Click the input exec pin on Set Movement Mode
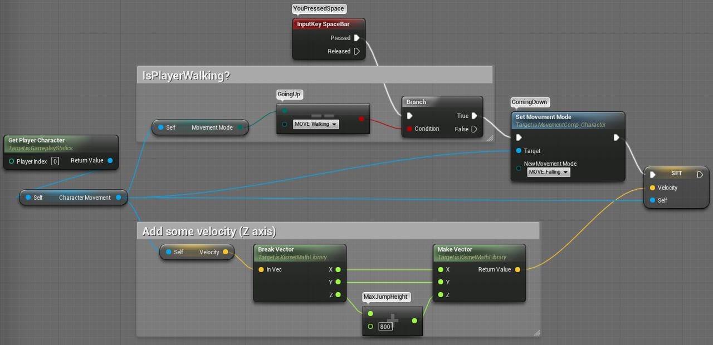The width and height of the screenshot is (713, 345). click(519, 137)
